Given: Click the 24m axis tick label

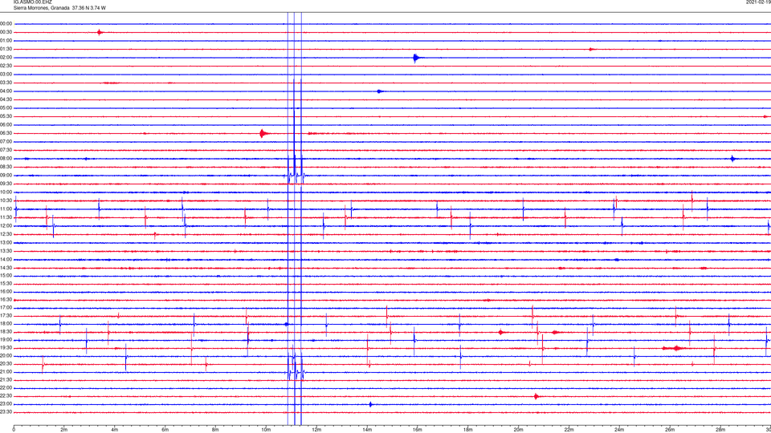Looking at the screenshot, I should [x=619, y=430].
